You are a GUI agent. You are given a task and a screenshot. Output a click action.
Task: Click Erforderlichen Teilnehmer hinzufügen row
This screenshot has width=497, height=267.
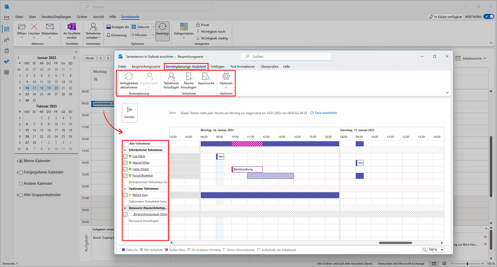pyautogui.click(x=148, y=182)
